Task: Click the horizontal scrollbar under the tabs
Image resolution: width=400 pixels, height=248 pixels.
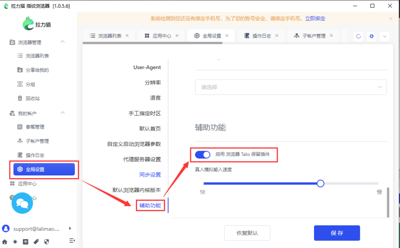Action: [x=153, y=43]
